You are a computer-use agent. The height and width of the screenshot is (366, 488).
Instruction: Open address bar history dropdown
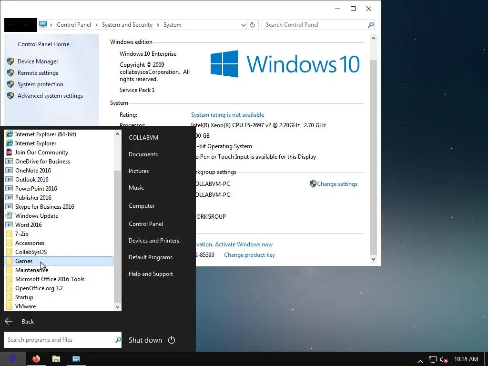point(243,25)
